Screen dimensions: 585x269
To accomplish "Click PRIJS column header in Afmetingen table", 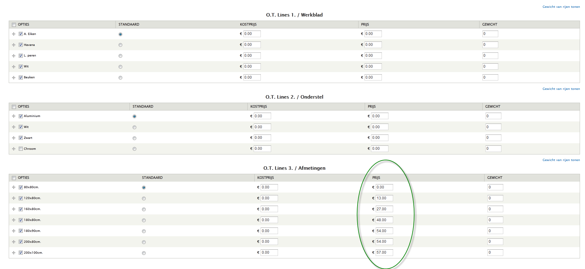I will [x=376, y=178].
